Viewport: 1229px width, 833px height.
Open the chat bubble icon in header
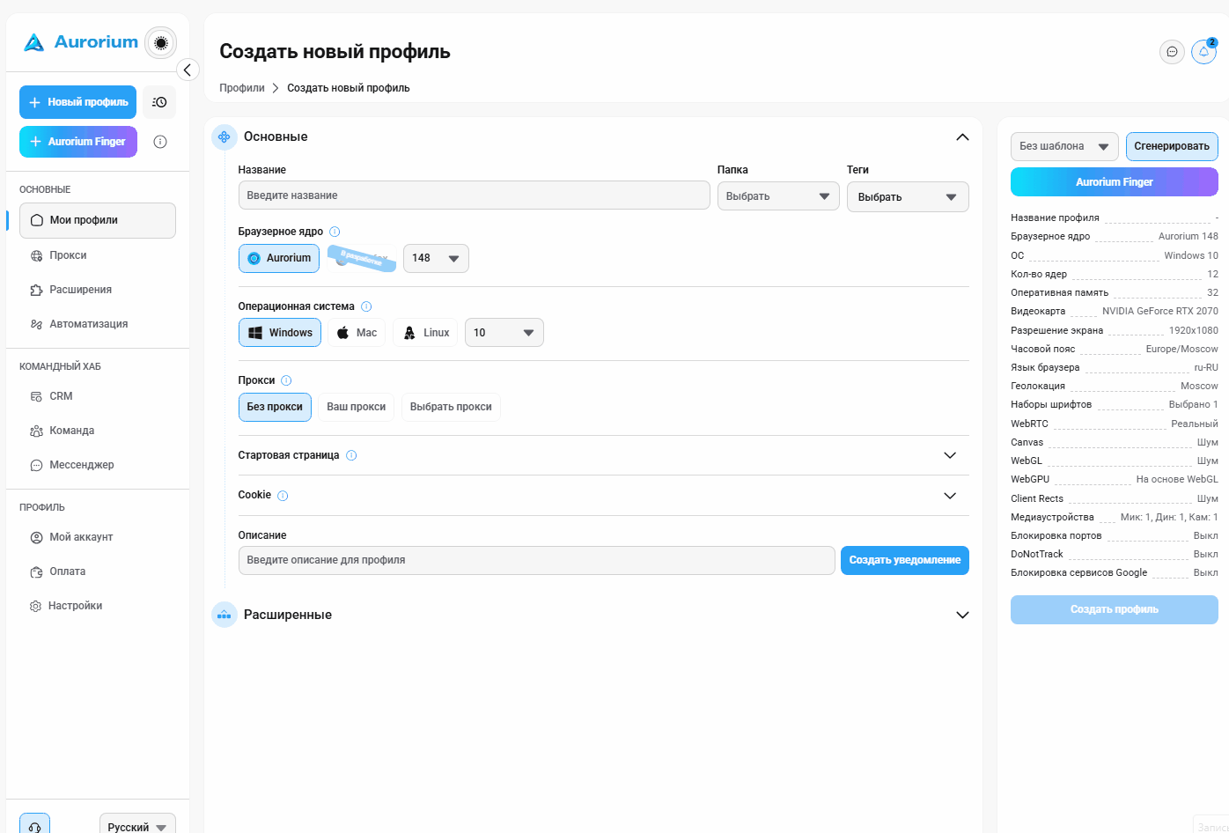[1172, 52]
